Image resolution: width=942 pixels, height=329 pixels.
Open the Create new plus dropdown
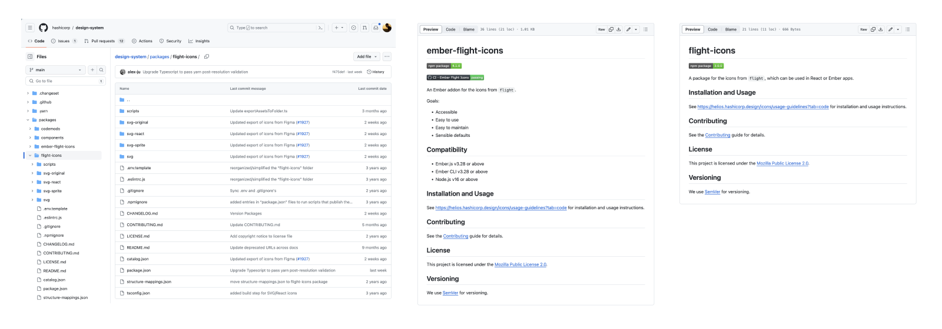click(x=339, y=28)
